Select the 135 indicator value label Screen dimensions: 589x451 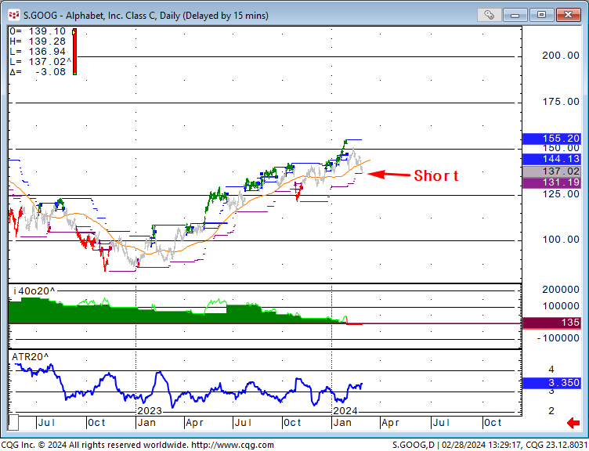click(x=551, y=323)
